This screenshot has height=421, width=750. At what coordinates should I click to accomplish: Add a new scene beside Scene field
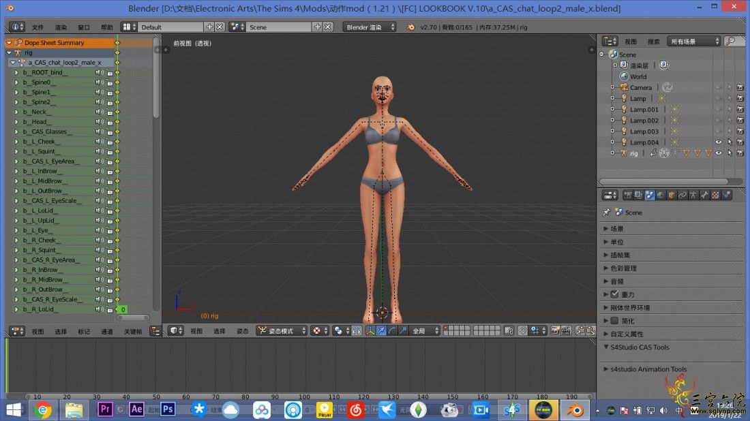(x=318, y=27)
